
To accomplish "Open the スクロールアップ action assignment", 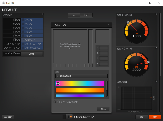I will tap(32, 44).
